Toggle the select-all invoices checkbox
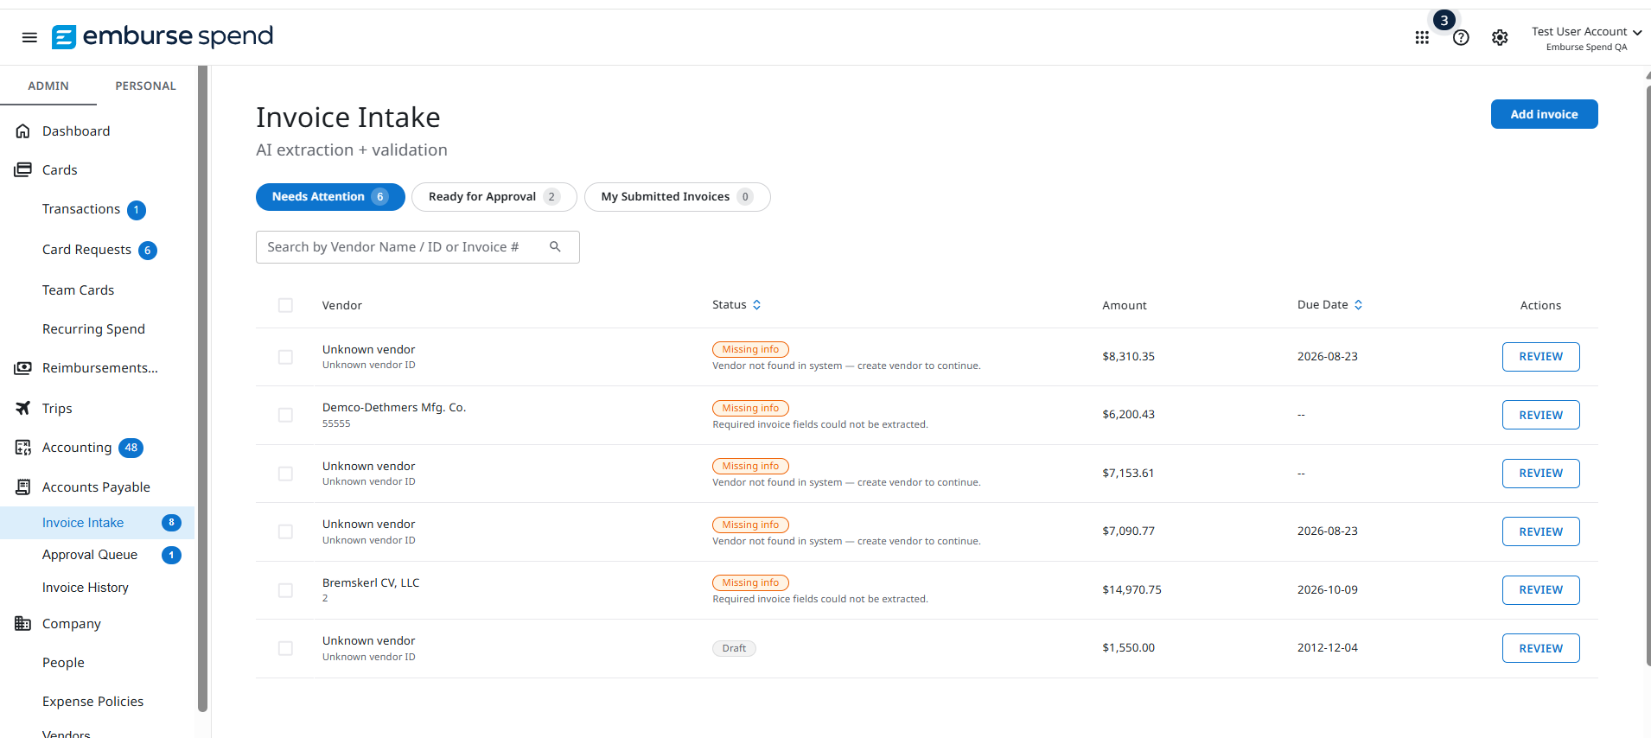Image resolution: width=1651 pixels, height=738 pixels. click(285, 305)
